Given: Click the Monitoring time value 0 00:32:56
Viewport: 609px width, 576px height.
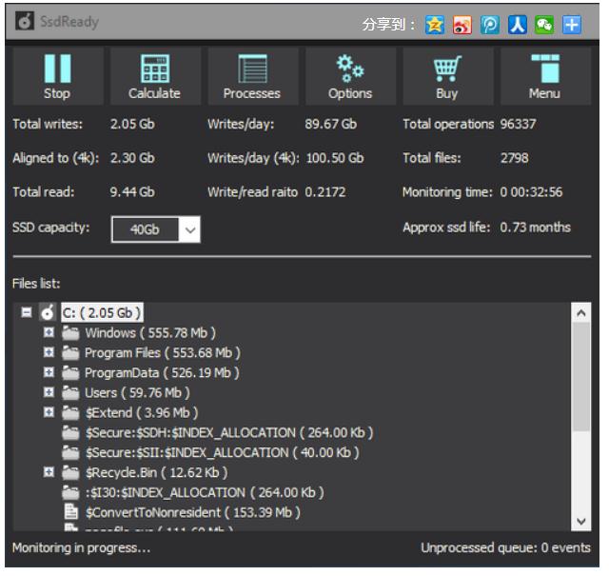Looking at the screenshot, I should (531, 192).
